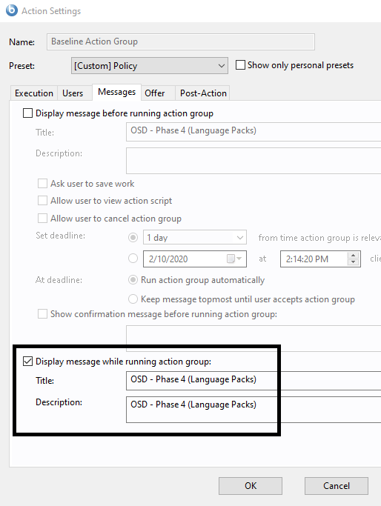
Task: Click the running message Description text box
Action: pos(254,410)
